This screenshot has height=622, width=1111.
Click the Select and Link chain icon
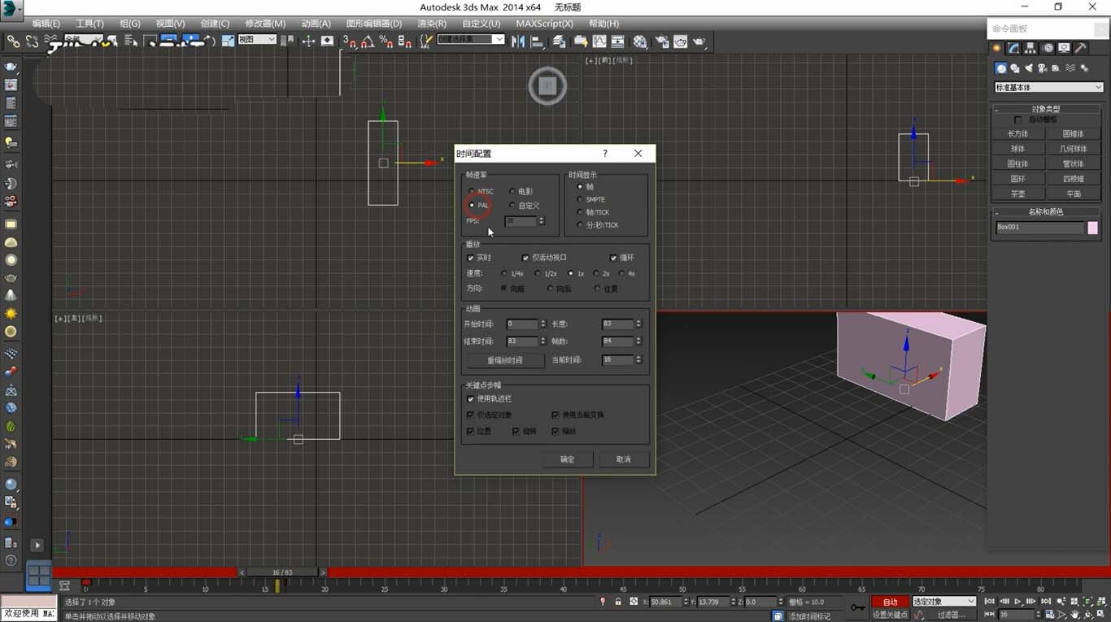pos(13,41)
